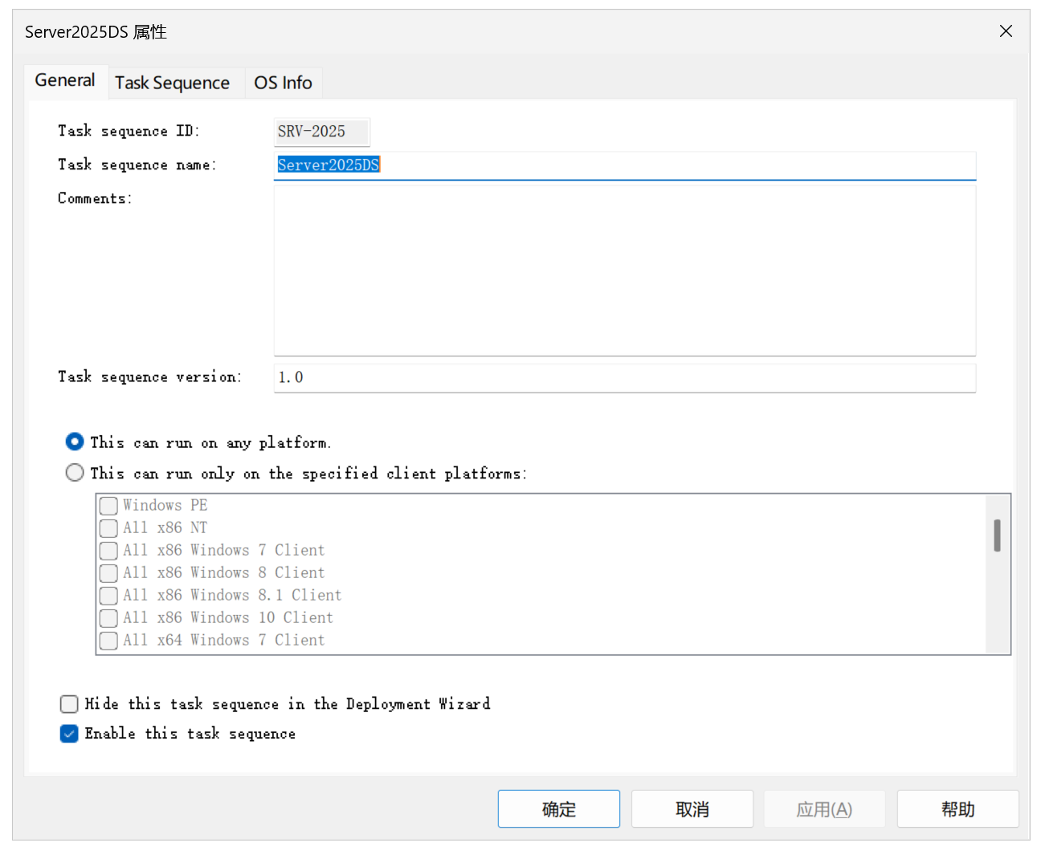Screen dimensions: 1041x859
Task: Click the 取消 (Cancel) button
Action: pyautogui.click(x=692, y=809)
